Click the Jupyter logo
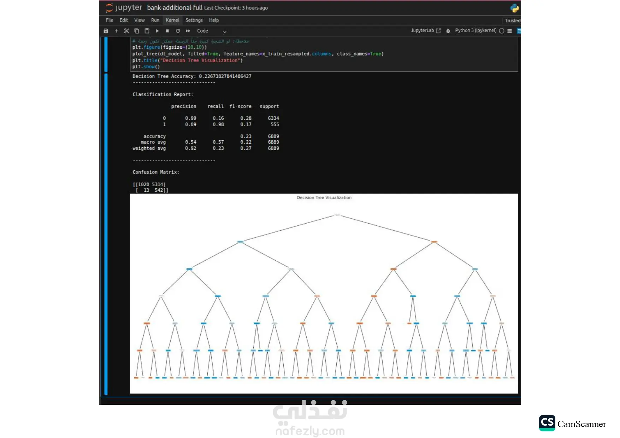The width and height of the screenshot is (620, 438). (x=124, y=8)
